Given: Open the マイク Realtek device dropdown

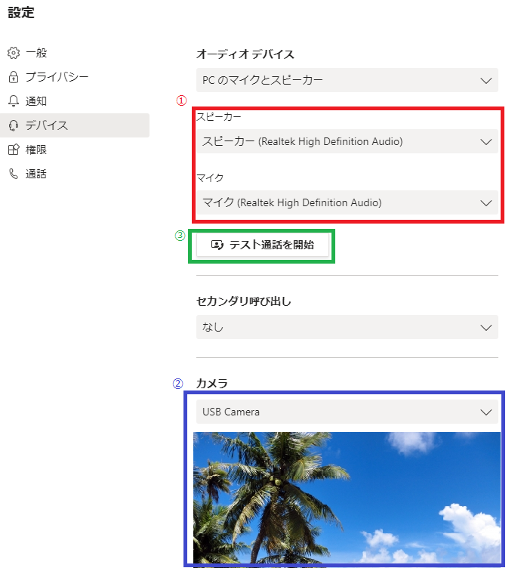Looking at the screenshot, I should [x=347, y=202].
